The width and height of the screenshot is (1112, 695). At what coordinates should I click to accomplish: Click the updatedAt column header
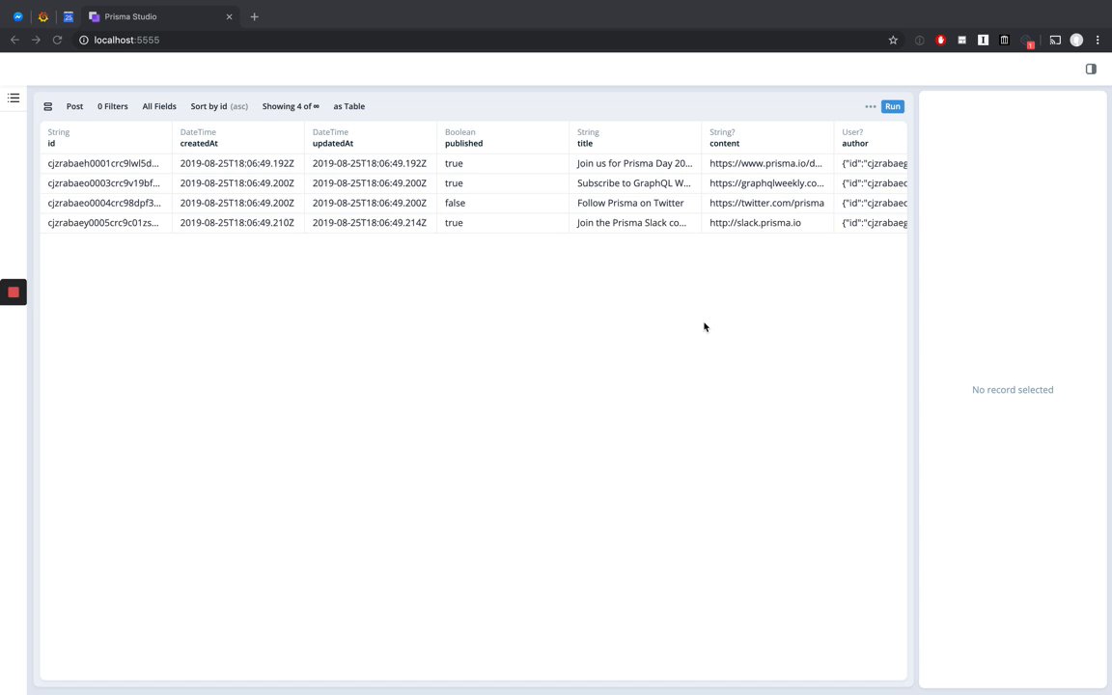point(371,138)
